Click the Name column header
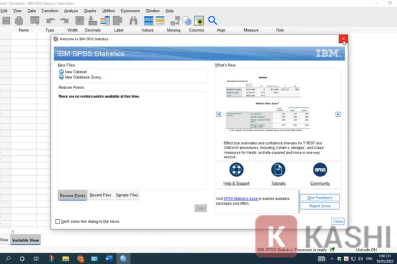This screenshot has width=397, height=264. pyautogui.click(x=24, y=30)
